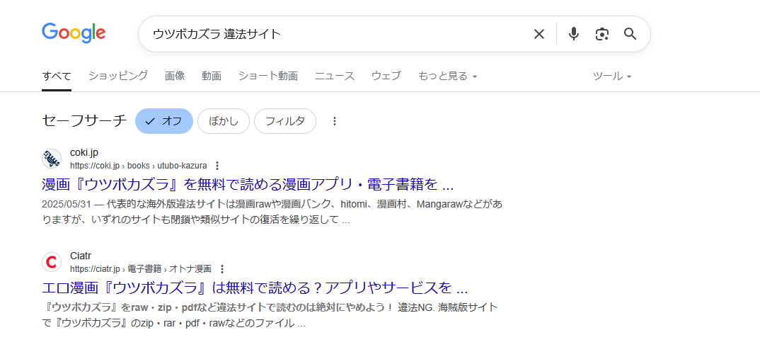Click the coki.jp site name
Screen dimensions: 760x347
click(x=84, y=153)
